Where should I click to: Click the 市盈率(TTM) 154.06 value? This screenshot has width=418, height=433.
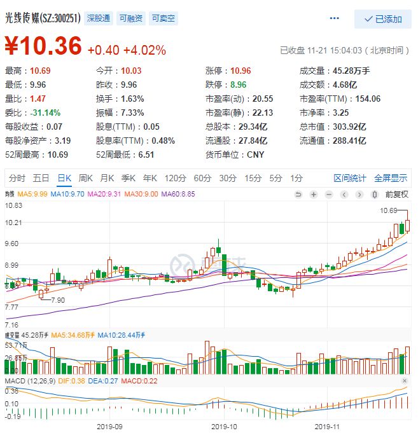click(368, 99)
